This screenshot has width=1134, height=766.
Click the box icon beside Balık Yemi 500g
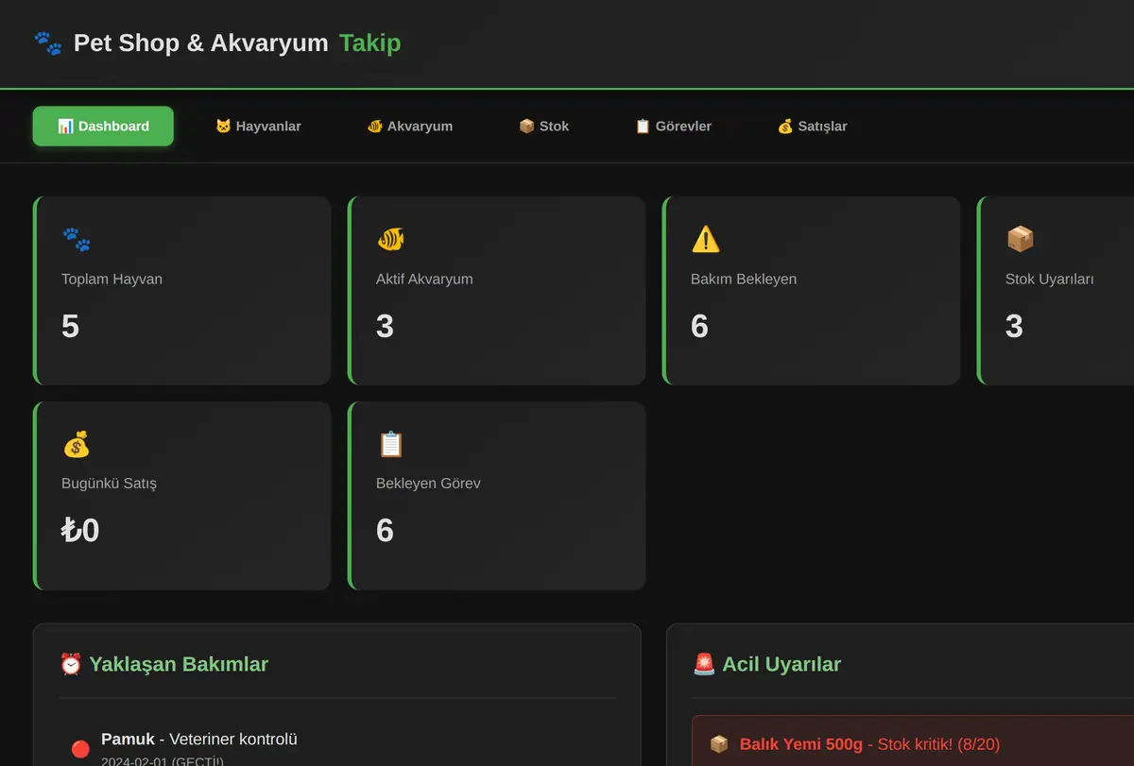[x=719, y=744]
